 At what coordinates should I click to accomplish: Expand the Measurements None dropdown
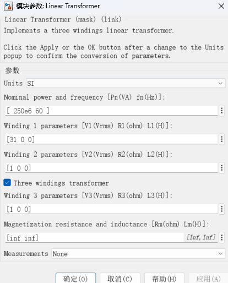click(x=138, y=254)
